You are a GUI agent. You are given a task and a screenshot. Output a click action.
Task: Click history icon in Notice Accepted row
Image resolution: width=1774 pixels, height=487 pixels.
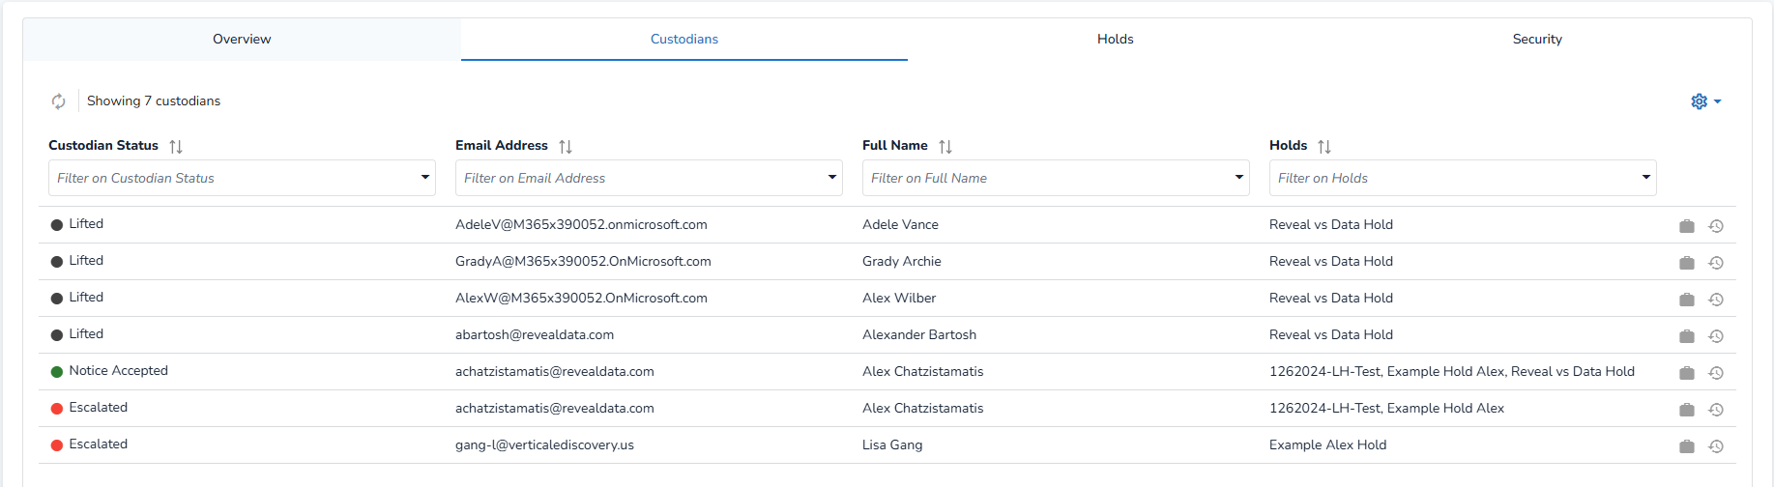pyautogui.click(x=1716, y=373)
